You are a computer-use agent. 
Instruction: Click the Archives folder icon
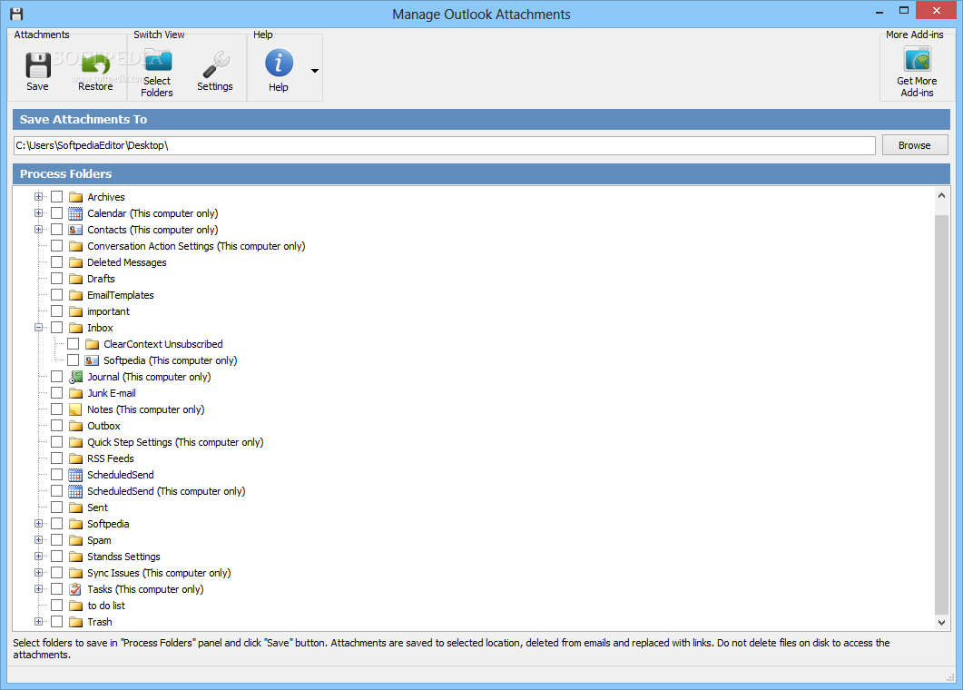point(75,197)
